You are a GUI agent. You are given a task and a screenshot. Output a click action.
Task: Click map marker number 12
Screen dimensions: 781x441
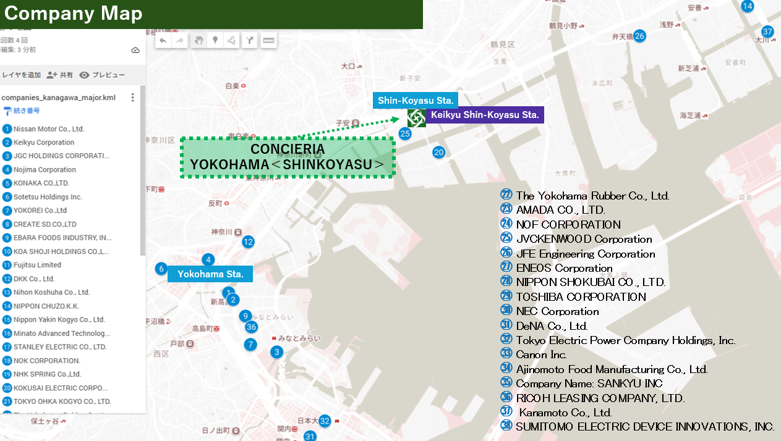(x=248, y=242)
